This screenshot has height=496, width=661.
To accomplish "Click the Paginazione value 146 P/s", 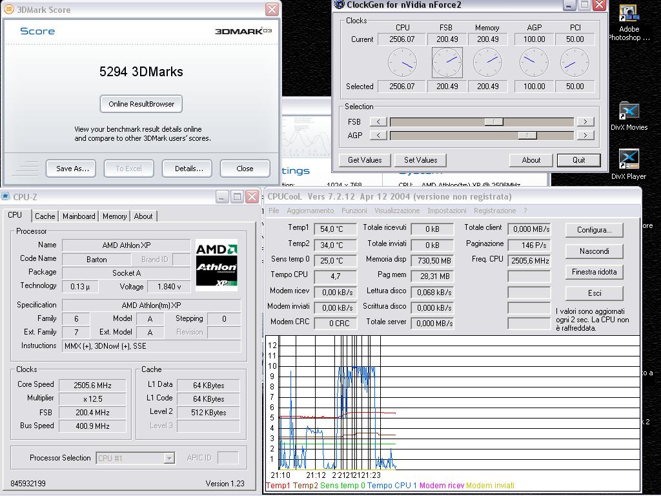I will point(529,245).
